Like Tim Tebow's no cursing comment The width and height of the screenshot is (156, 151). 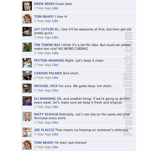(x=55, y=53)
